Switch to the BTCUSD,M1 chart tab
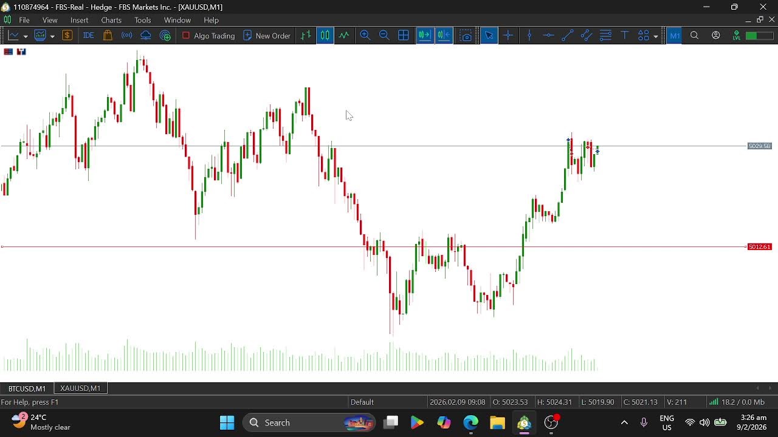The width and height of the screenshot is (778, 437). coord(27,388)
